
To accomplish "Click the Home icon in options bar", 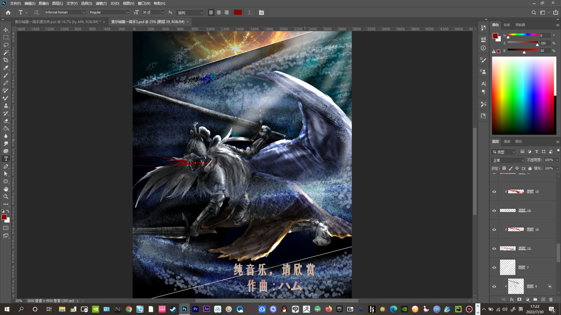I will 8,12.
